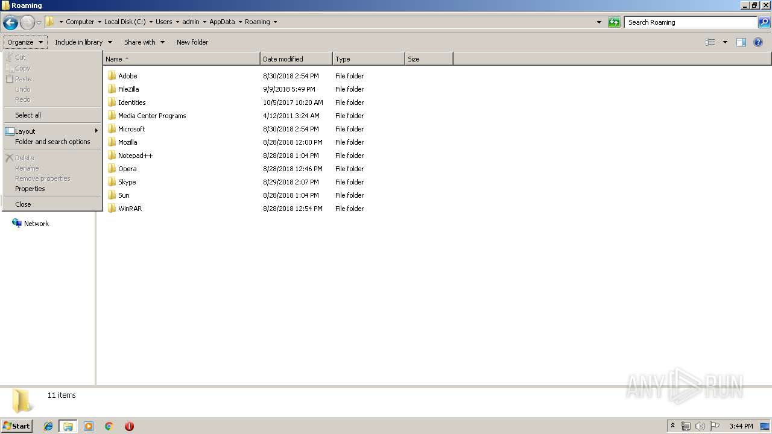Click the Action Center flag tray icon
The image size is (772, 434).
click(x=715, y=426)
